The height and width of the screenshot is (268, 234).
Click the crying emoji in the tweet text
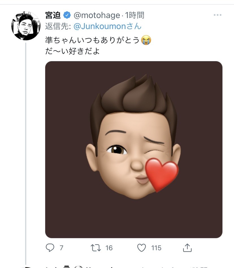(146, 40)
